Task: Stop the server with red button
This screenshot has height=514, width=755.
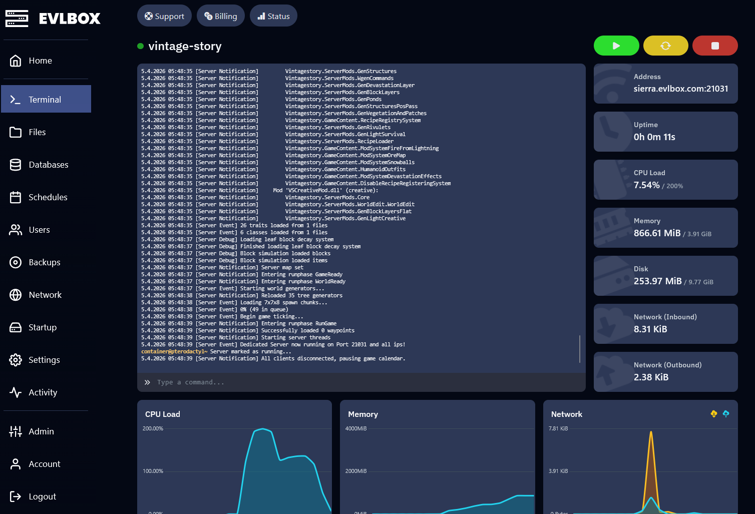Action: [x=714, y=46]
